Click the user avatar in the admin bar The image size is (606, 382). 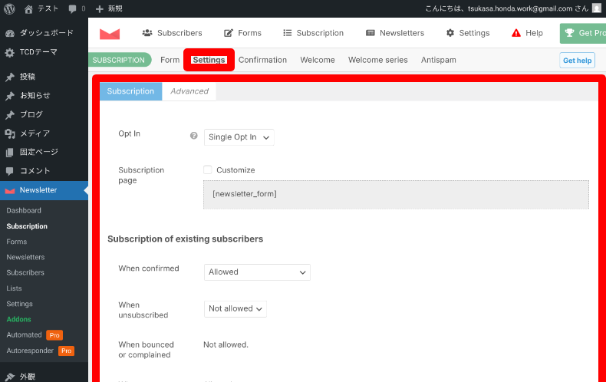[597, 8]
